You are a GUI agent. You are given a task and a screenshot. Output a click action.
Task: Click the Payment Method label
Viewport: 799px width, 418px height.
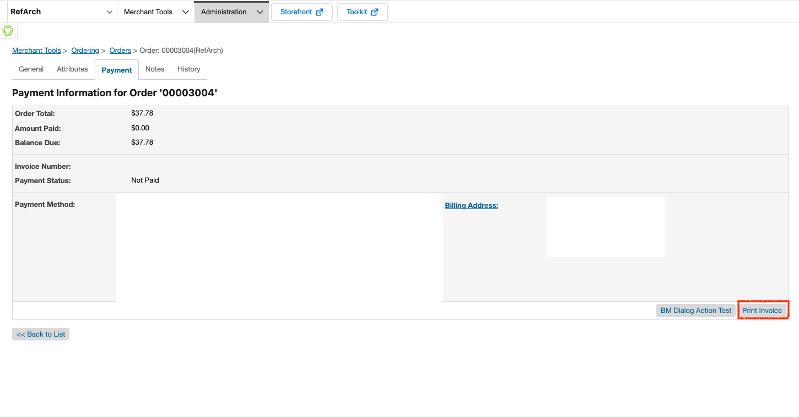[45, 205]
